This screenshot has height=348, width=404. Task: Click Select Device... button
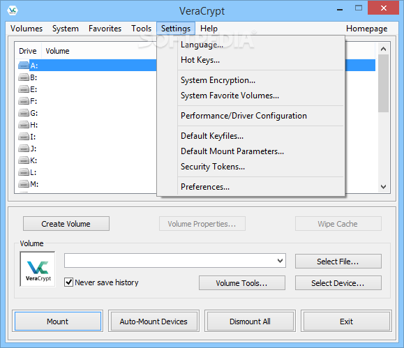coord(338,283)
